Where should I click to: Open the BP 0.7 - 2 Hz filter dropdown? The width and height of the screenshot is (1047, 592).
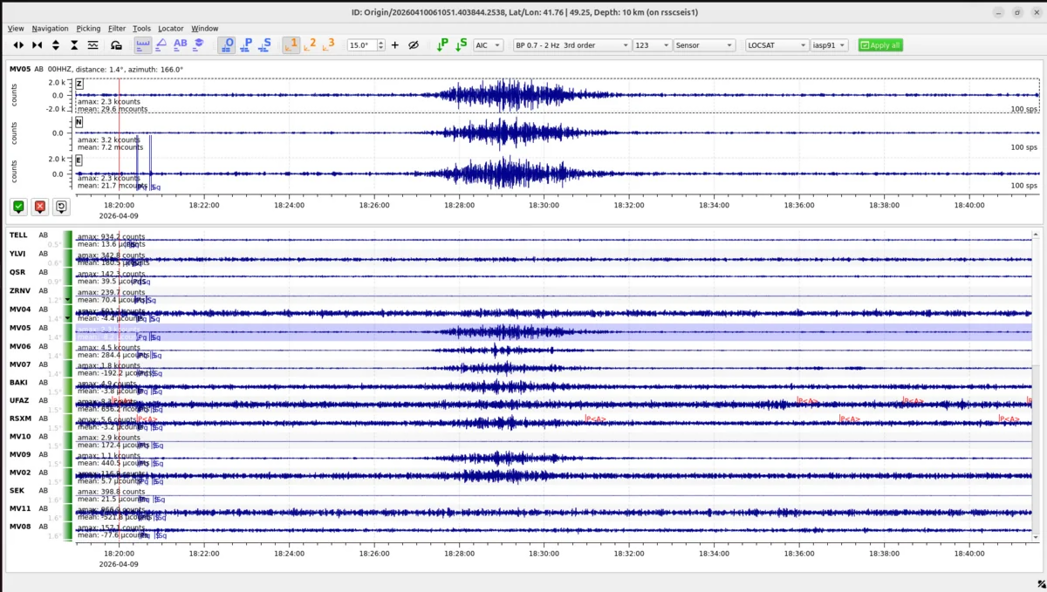coord(571,45)
